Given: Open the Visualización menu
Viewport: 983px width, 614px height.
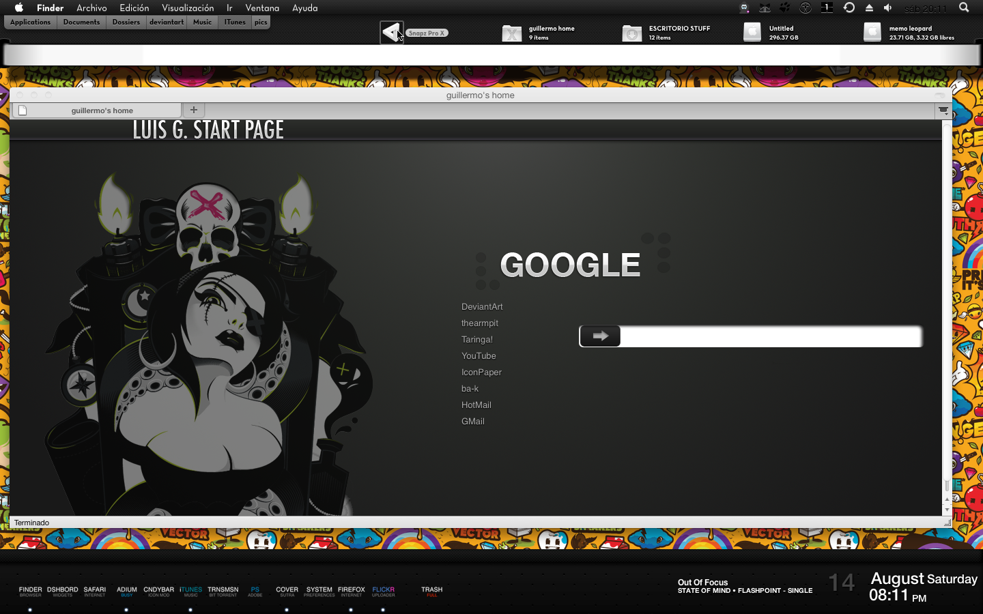Looking at the screenshot, I should point(188,8).
